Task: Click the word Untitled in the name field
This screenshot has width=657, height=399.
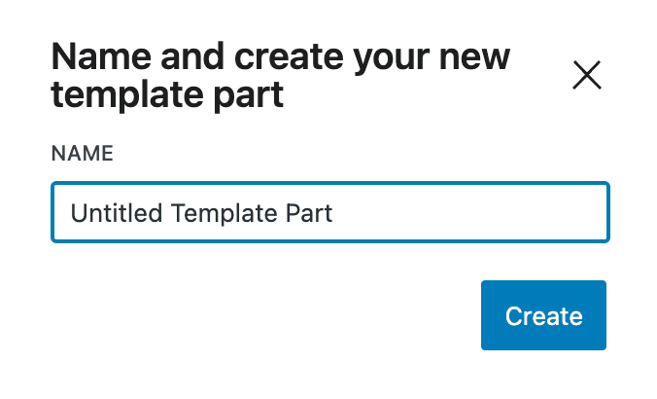Action: coord(108,212)
